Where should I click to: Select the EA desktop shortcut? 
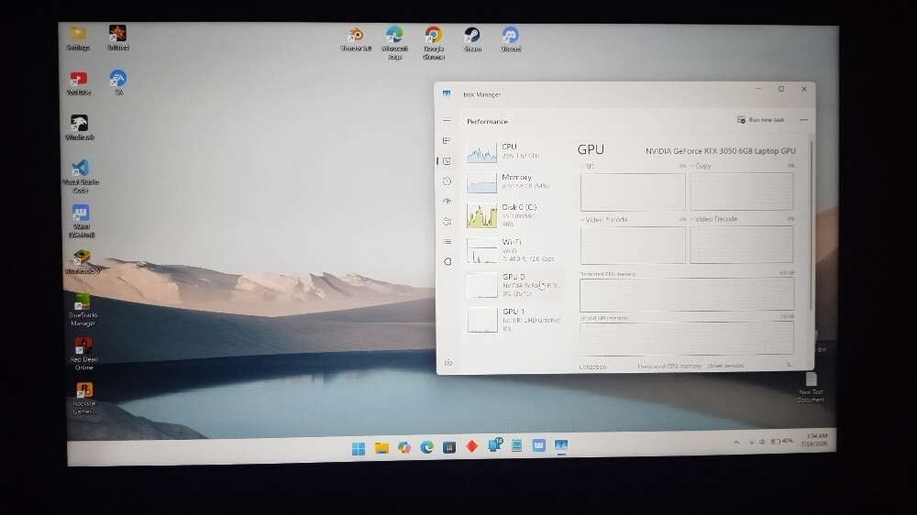click(118, 82)
